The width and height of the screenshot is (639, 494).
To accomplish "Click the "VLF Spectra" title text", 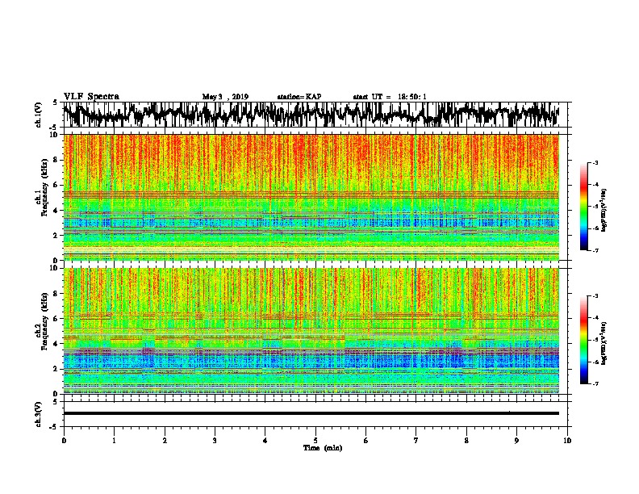I will tap(91, 97).
